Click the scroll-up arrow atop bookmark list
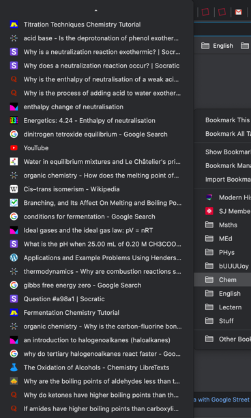Viewport: 251px width, 418px height. tap(96, 10)
